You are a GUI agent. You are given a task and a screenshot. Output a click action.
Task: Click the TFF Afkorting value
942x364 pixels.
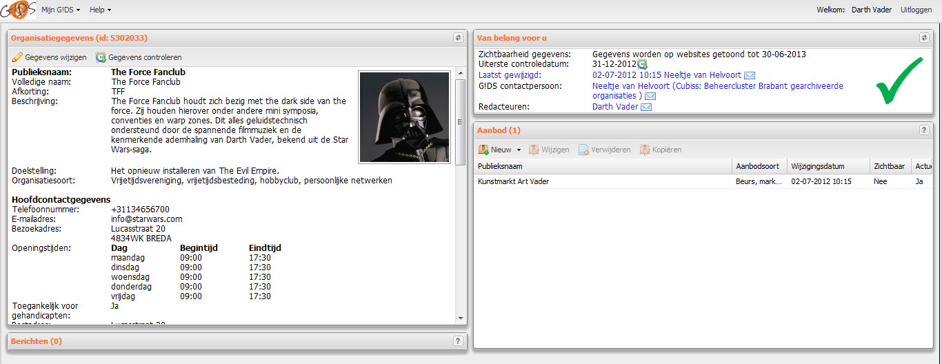(118, 91)
